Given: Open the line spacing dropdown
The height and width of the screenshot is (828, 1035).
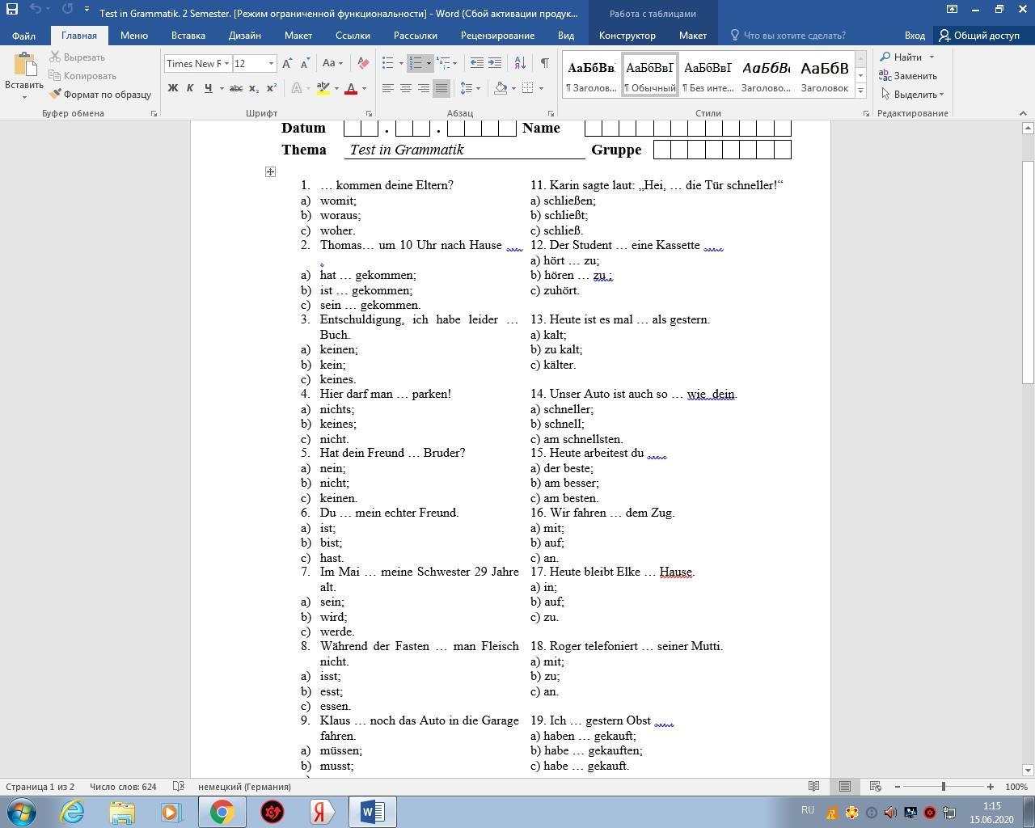Looking at the screenshot, I should click(470, 88).
